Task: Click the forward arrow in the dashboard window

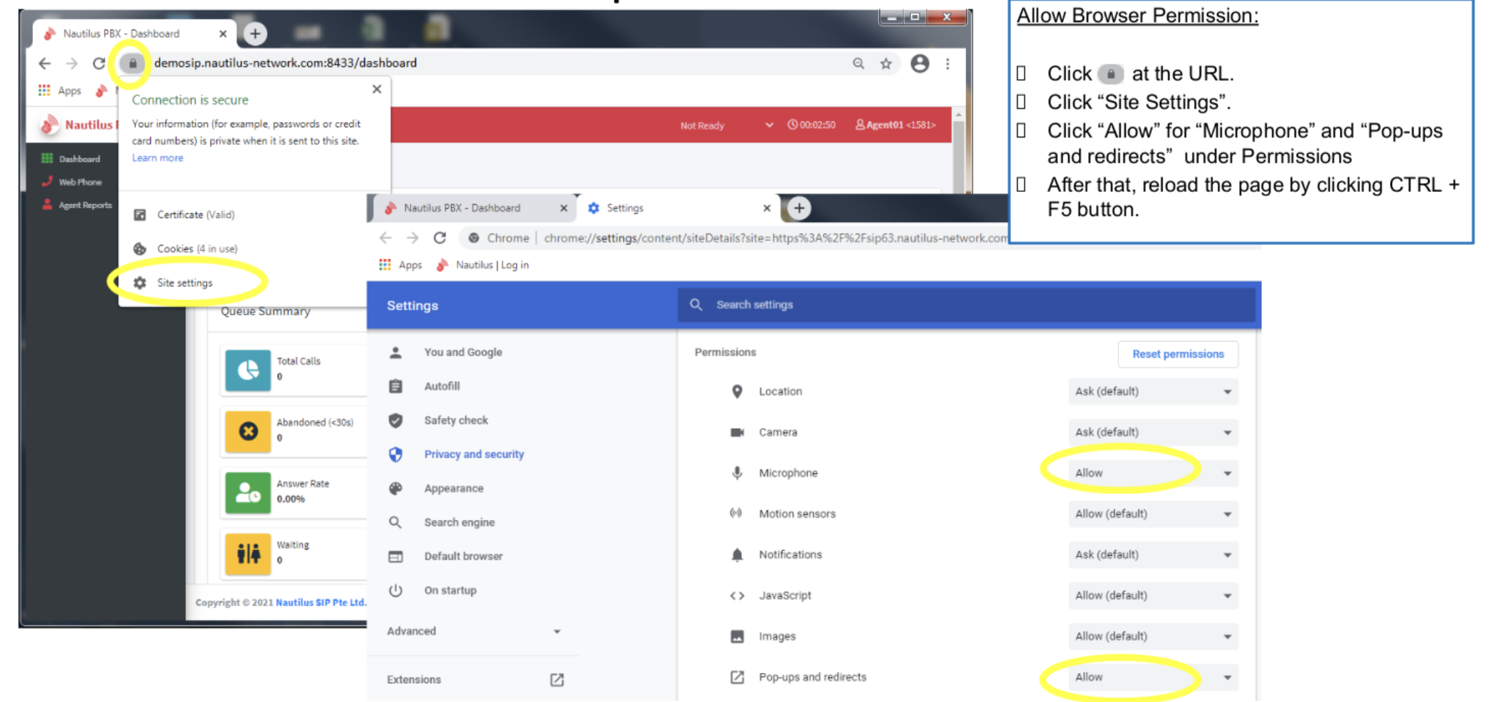Action: tap(72, 64)
